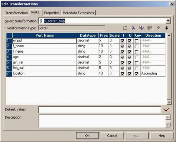Click the copy port icon
This screenshot has height=142, width=176.
pos(142,28)
